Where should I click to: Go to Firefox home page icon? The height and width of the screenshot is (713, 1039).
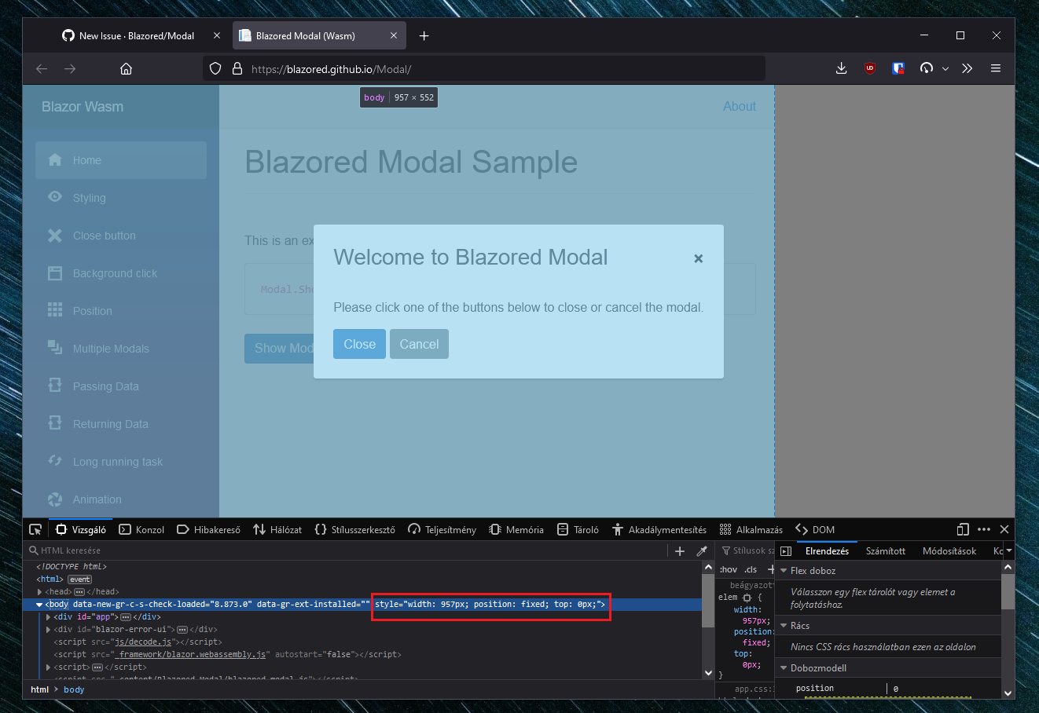point(126,68)
